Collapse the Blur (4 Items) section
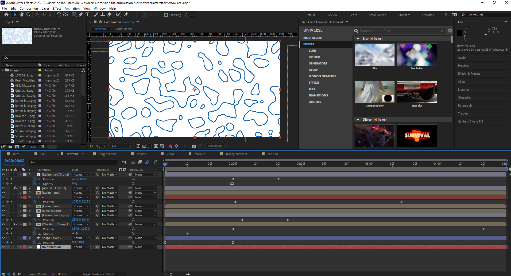This screenshot has width=511, height=276. 358,39
